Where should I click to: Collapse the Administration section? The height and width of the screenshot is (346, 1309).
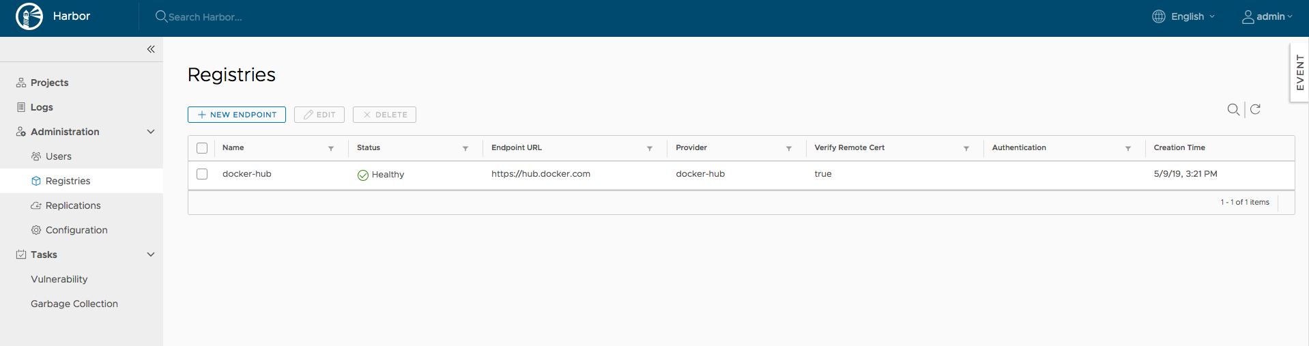click(x=151, y=132)
